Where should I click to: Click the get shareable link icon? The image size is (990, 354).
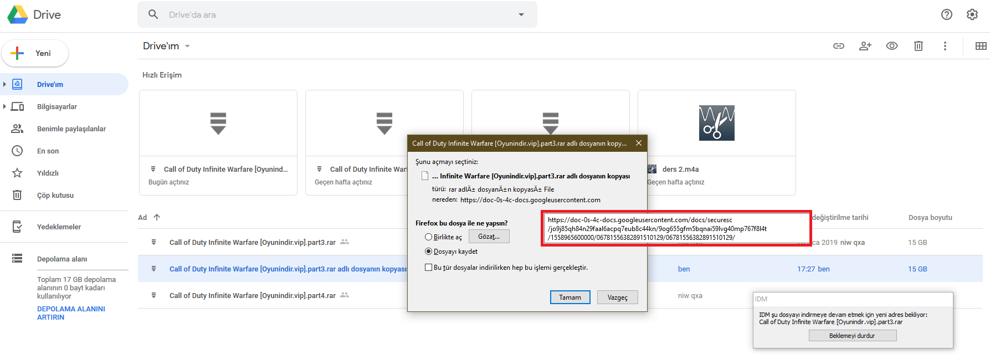click(x=839, y=46)
